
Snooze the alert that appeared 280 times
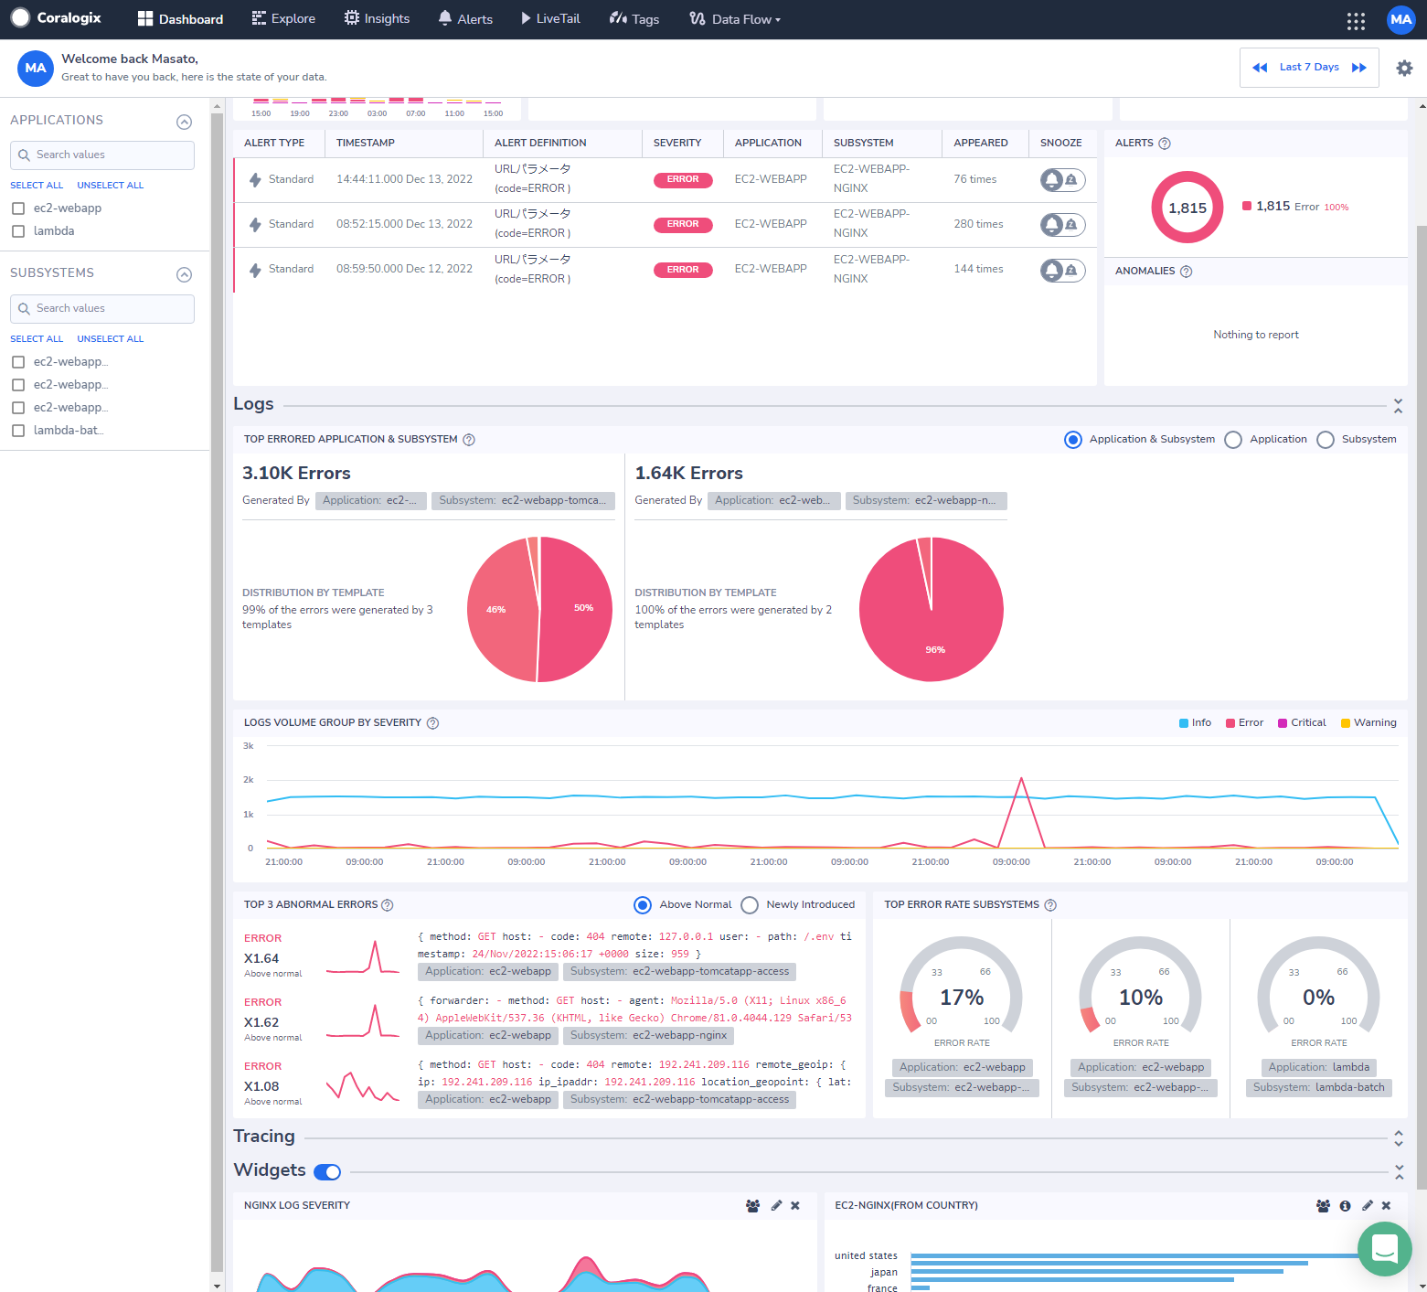click(1062, 224)
